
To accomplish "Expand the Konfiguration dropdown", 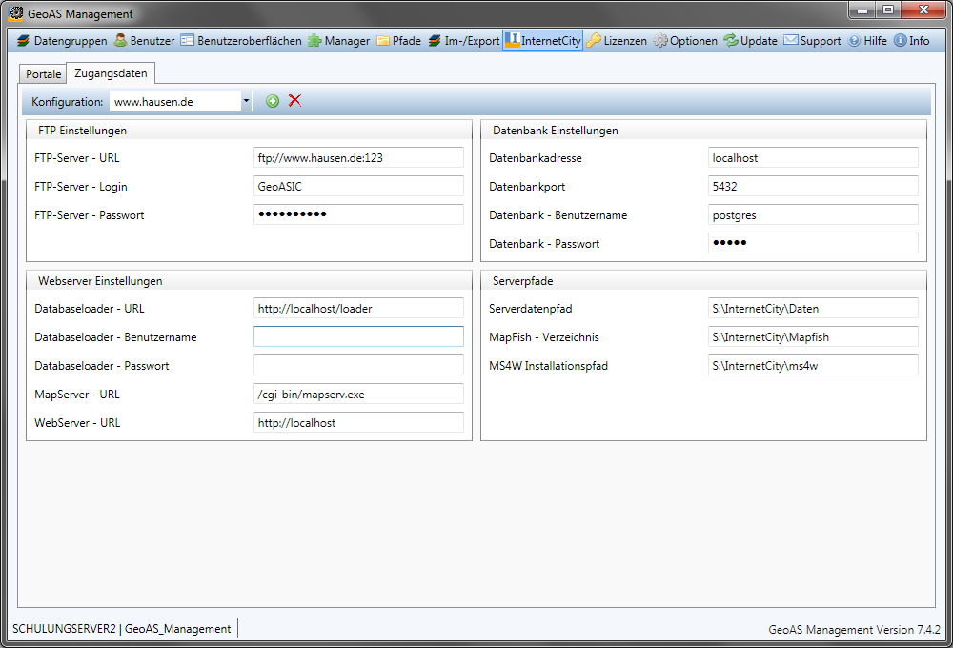I will tap(246, 101).
